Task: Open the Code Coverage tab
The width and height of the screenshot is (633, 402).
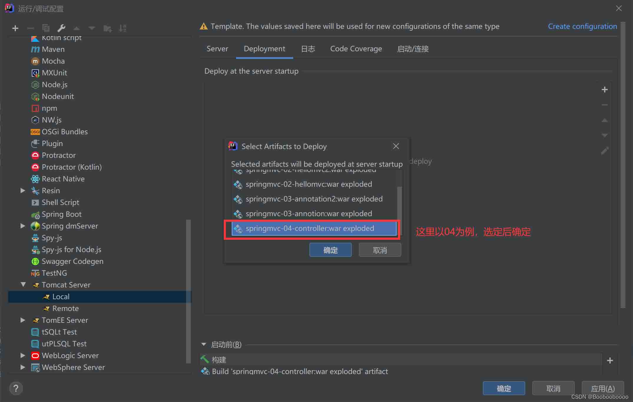Action: [x=356, y=49]
